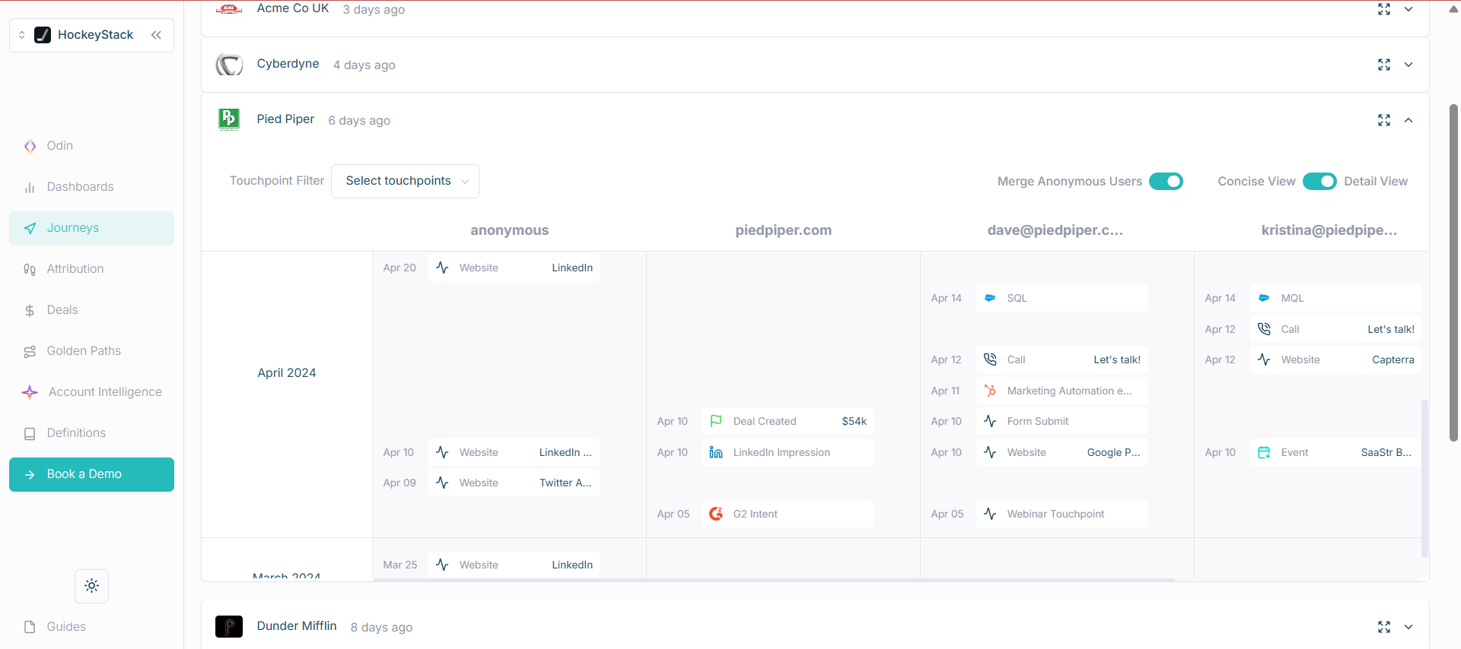Expand the Dunder Mifflin journey row

click(1408, 627)
